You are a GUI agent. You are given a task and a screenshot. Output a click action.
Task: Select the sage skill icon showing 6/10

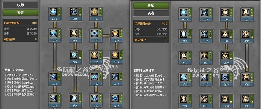73,55
